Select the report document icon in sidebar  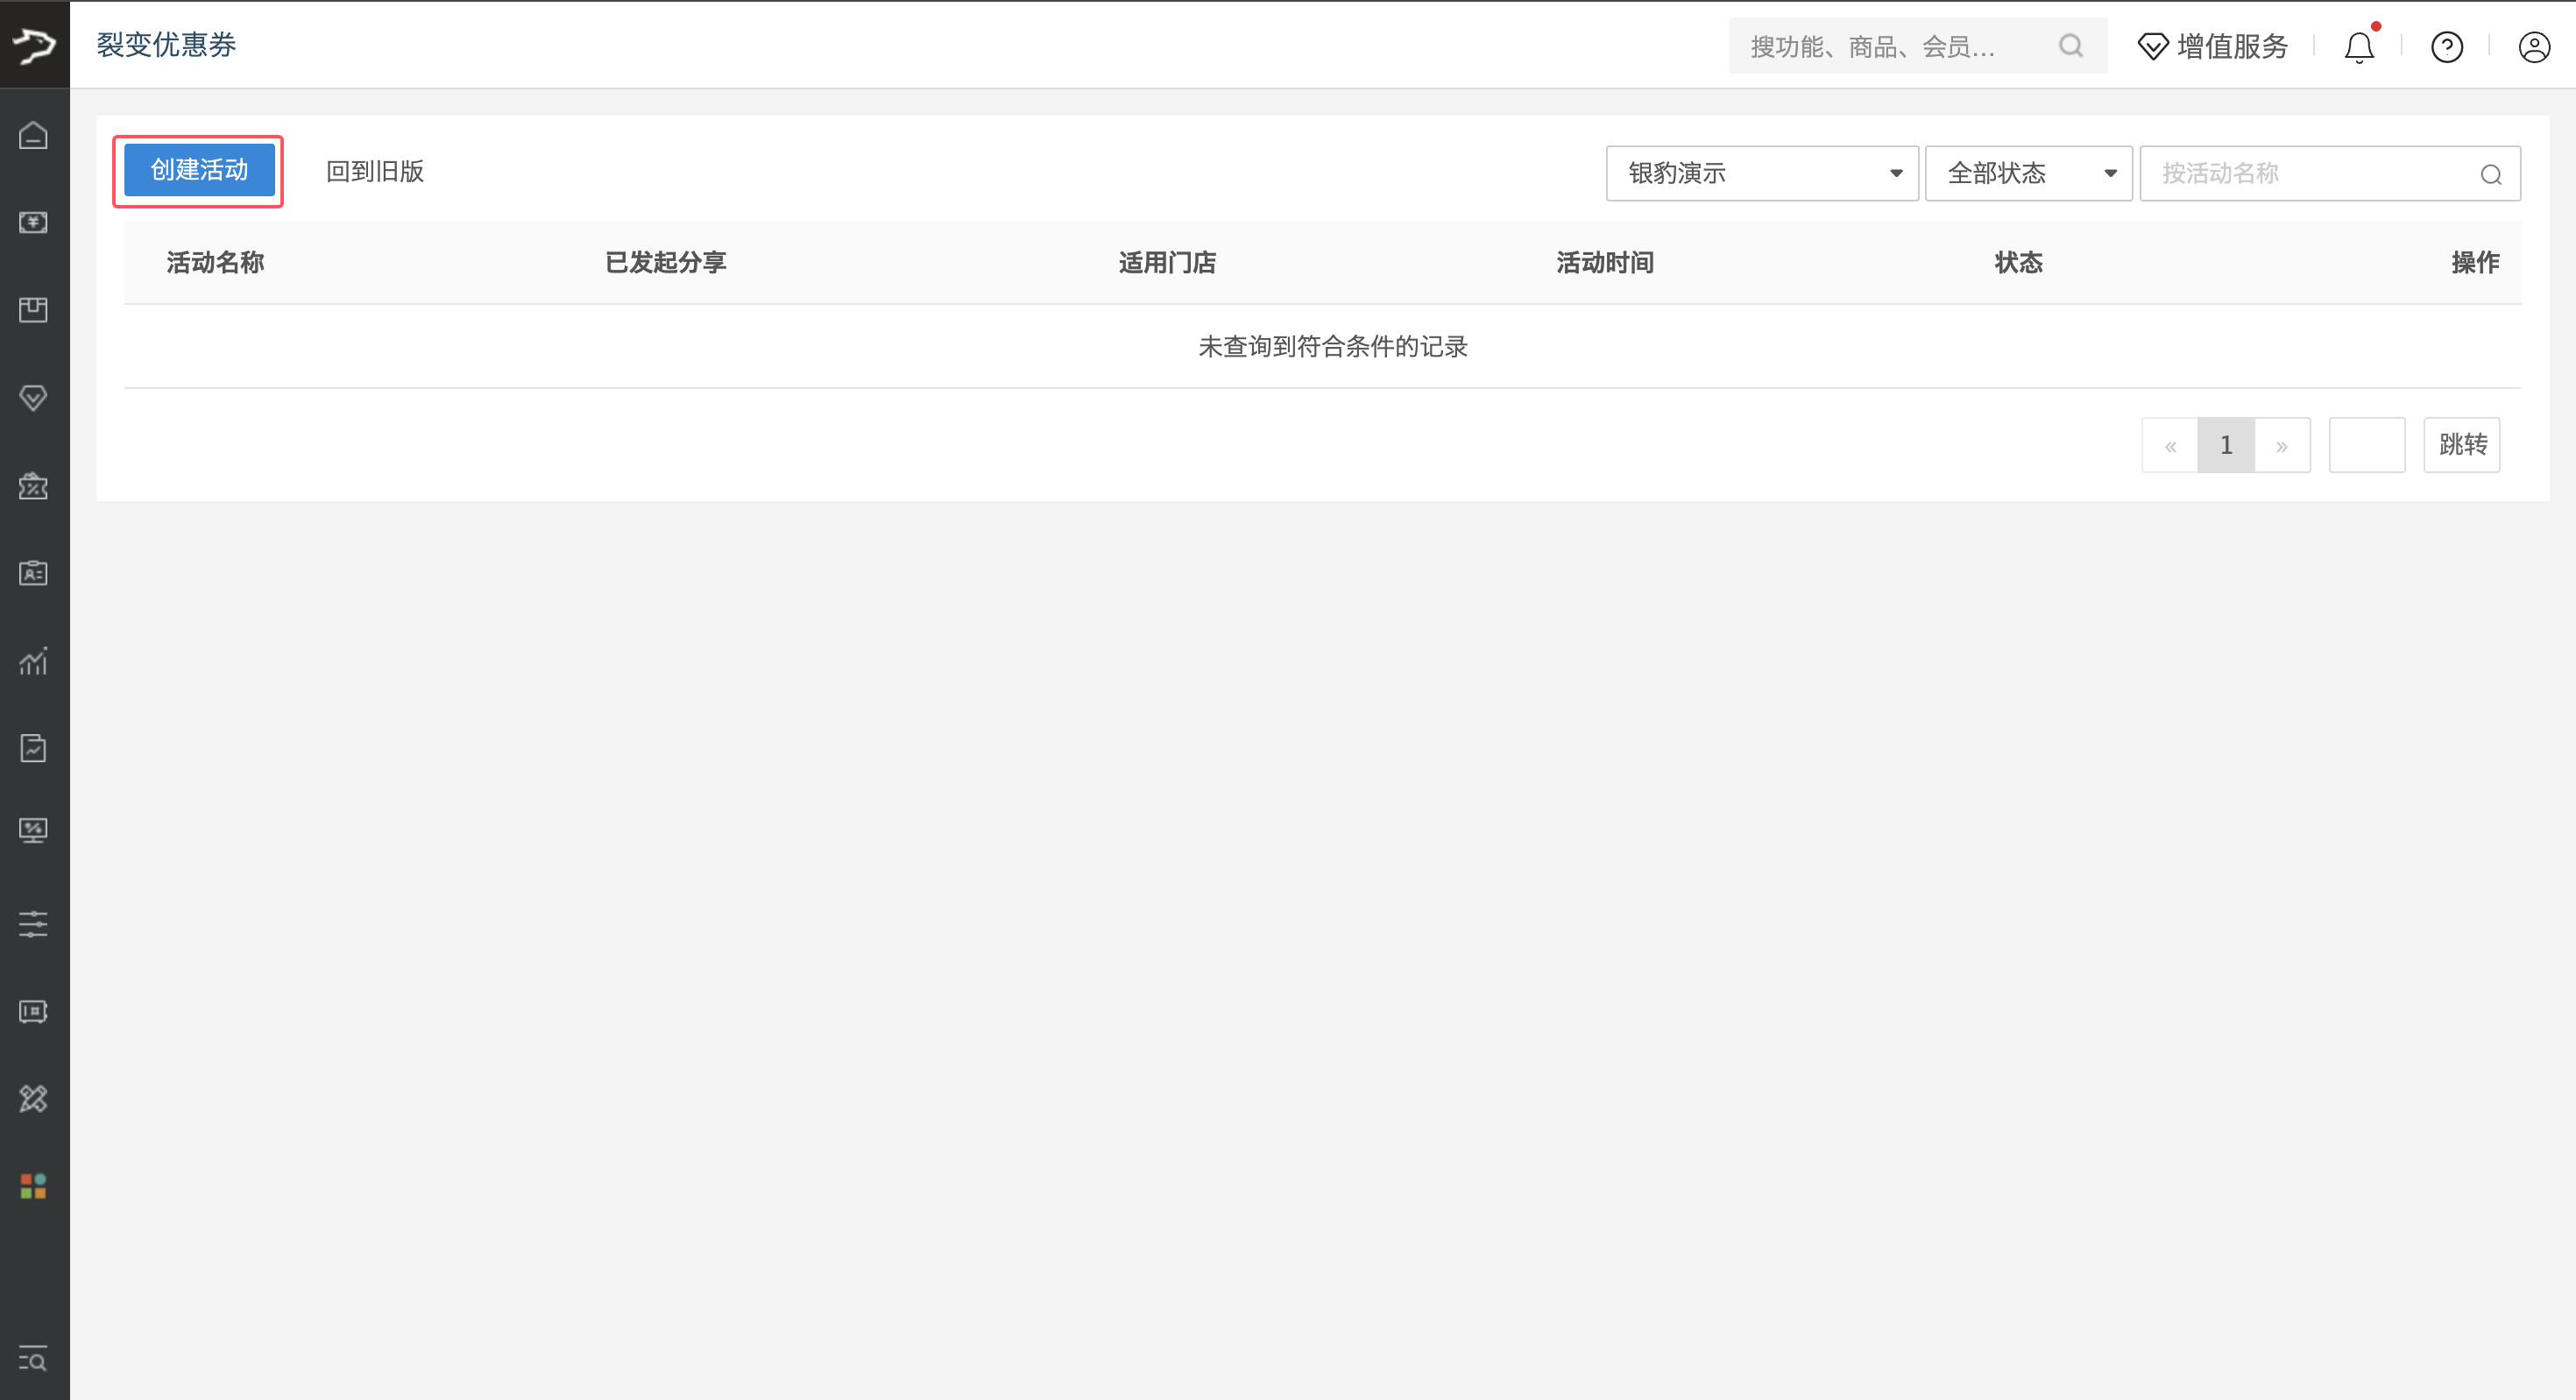34,748
